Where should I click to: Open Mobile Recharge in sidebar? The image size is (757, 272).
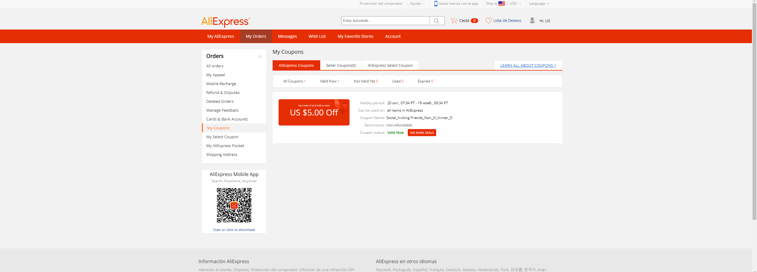pyautogui.click(x=221, y=84)
